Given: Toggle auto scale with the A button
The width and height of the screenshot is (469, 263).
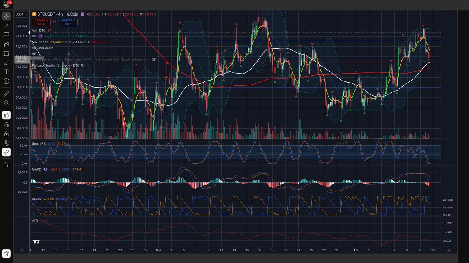Looking at the screenshot, I should (449, 250).
